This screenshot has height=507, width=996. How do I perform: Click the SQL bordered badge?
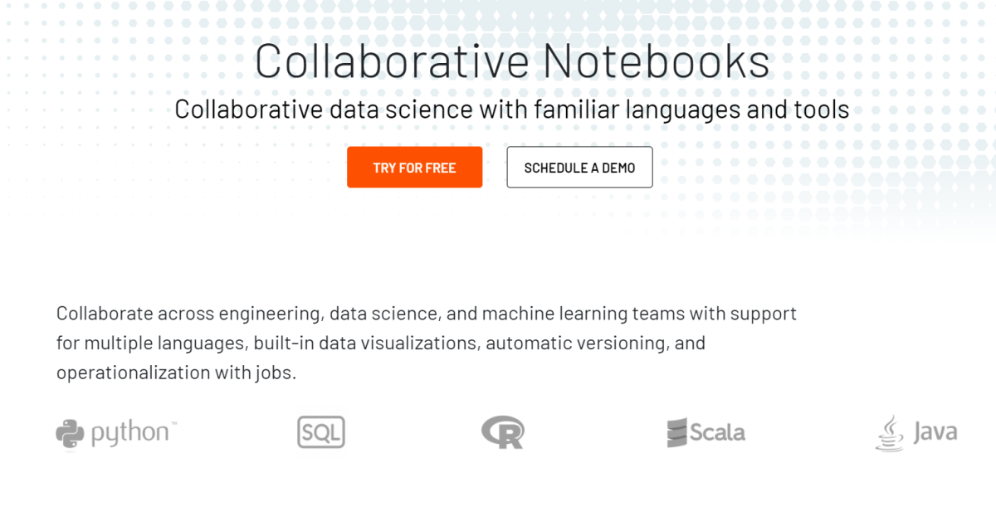(320, 431)
